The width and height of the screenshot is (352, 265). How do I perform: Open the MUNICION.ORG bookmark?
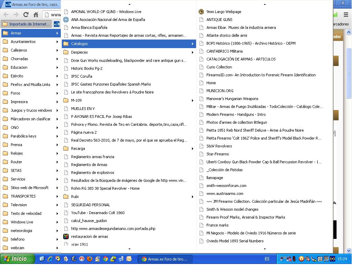click(220, 91)
